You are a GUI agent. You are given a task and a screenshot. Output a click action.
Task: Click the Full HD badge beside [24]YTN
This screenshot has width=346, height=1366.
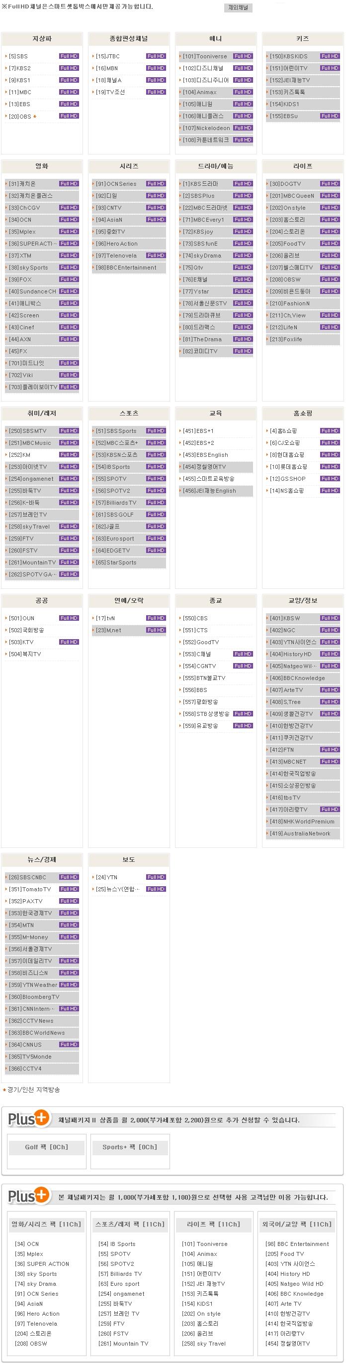pos(156,877)
